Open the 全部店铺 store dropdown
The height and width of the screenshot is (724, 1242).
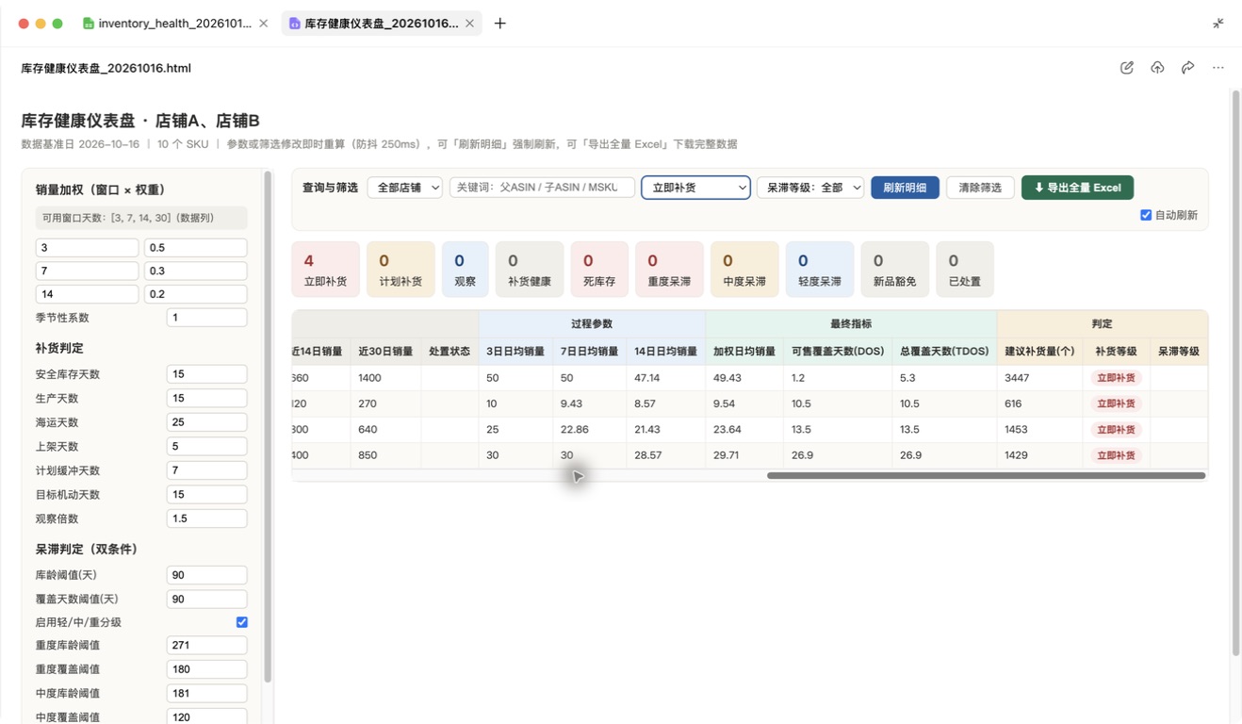click(x=405, y=188)
